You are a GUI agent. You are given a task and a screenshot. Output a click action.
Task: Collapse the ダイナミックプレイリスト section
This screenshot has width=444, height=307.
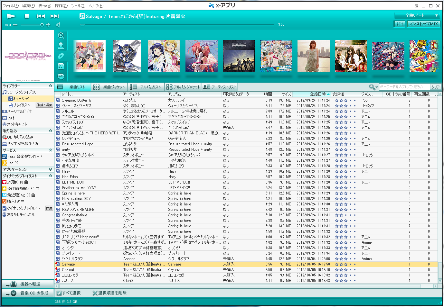(51, 176)
